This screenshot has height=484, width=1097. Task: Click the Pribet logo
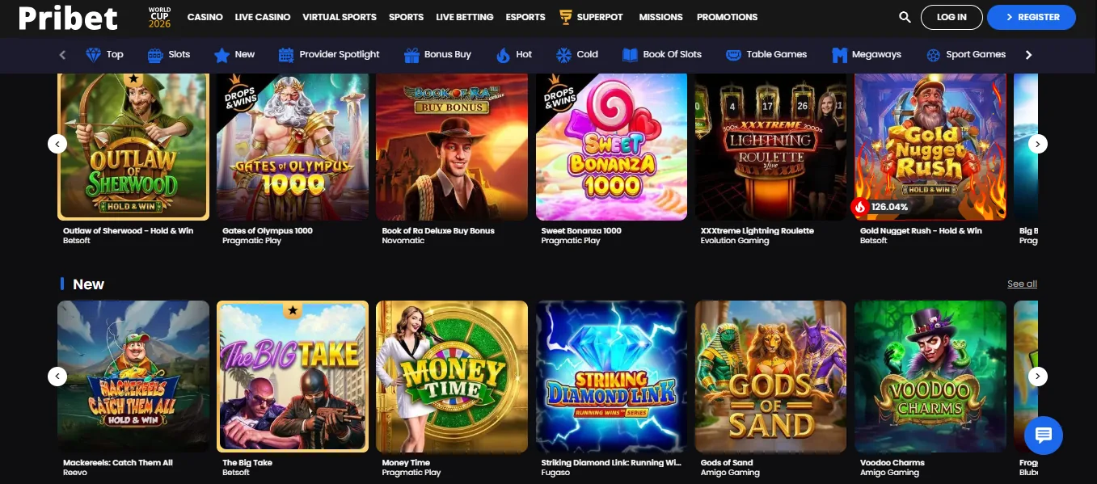point(69,18)
